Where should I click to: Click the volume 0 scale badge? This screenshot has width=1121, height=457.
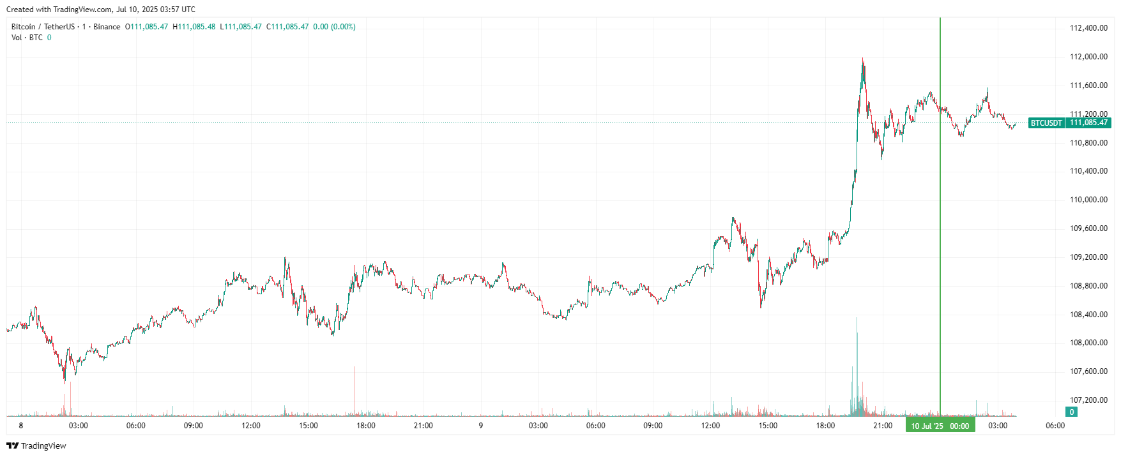click(1072, 412)
